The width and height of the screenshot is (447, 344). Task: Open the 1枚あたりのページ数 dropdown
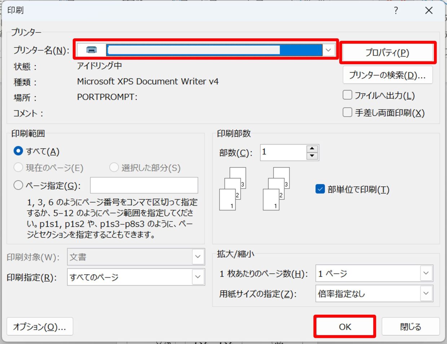coord(426,273)
